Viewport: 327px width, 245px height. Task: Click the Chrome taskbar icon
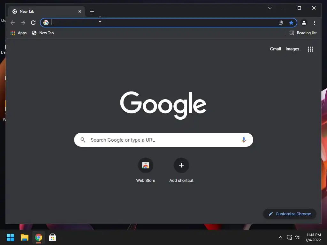(x=38, y=237)
